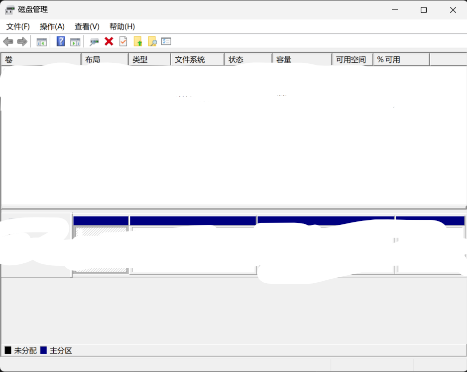This screenshot has width=467, height=372.
Task: Open the 帮助(H) menu
Action: point(121,26)
